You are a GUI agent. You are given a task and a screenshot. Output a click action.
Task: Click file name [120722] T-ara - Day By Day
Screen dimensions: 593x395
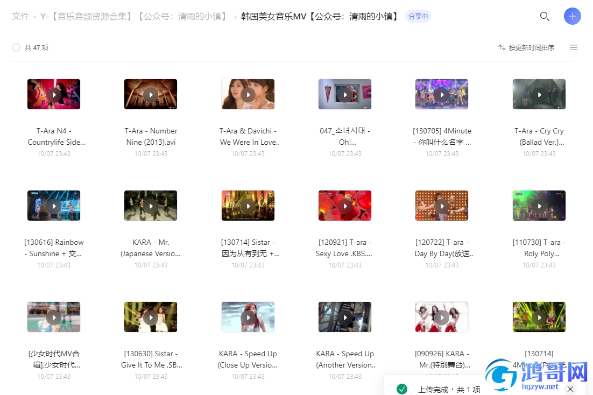(444, 248)
